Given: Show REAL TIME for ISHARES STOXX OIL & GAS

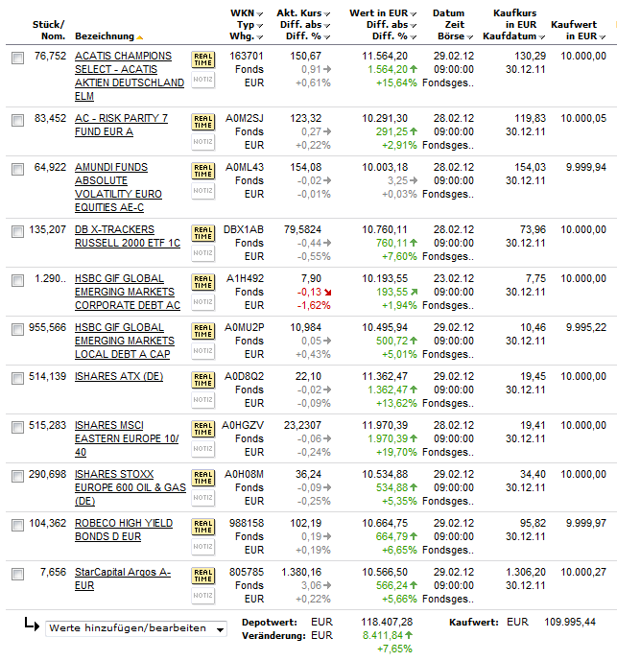Looking at the screenshot, I should click(202, 478).
